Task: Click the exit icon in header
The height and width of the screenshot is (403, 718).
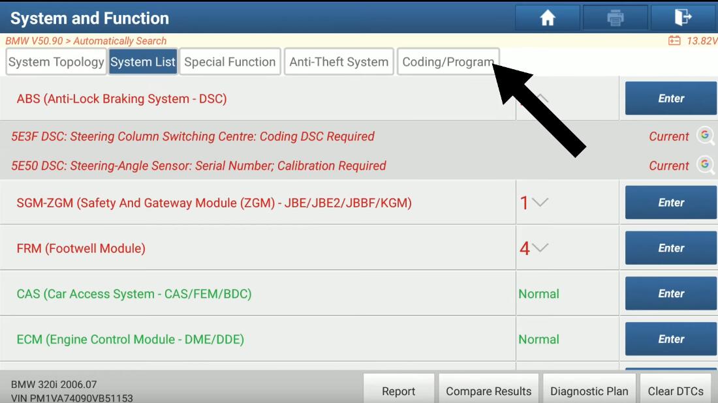Action: coord(683,18)
